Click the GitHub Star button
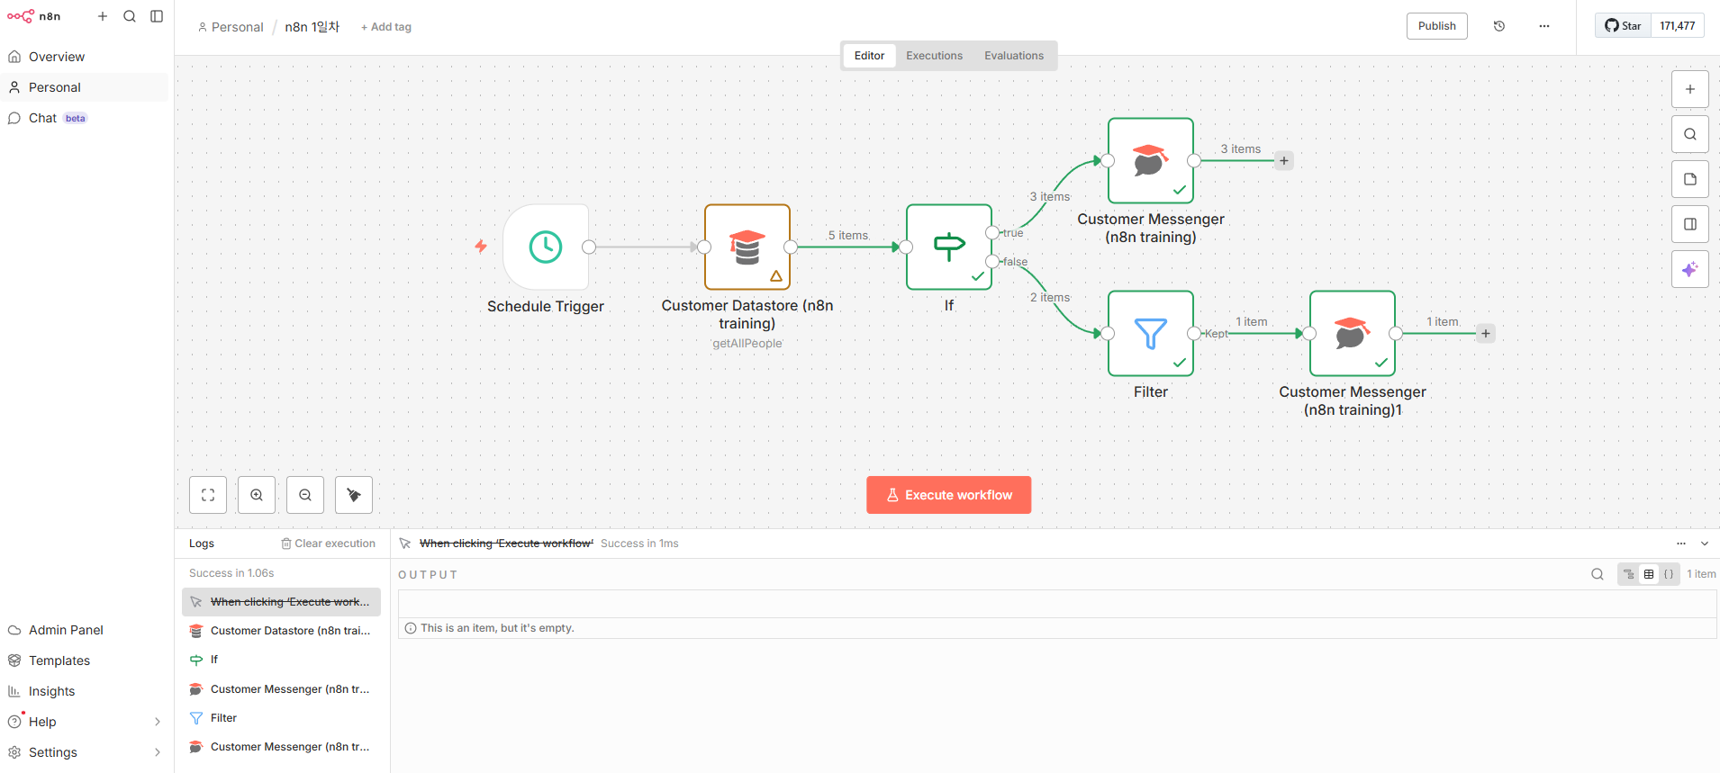The height and width of the screenshot is (773, 1720). point(1623,26)
